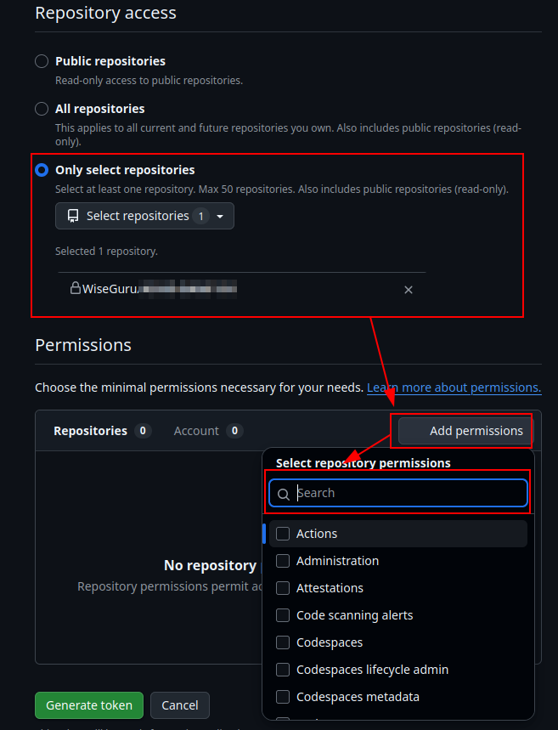Click the repository icon in Select repositories
This screenshot has height=730, width=558.
click(x=73, y=216)
